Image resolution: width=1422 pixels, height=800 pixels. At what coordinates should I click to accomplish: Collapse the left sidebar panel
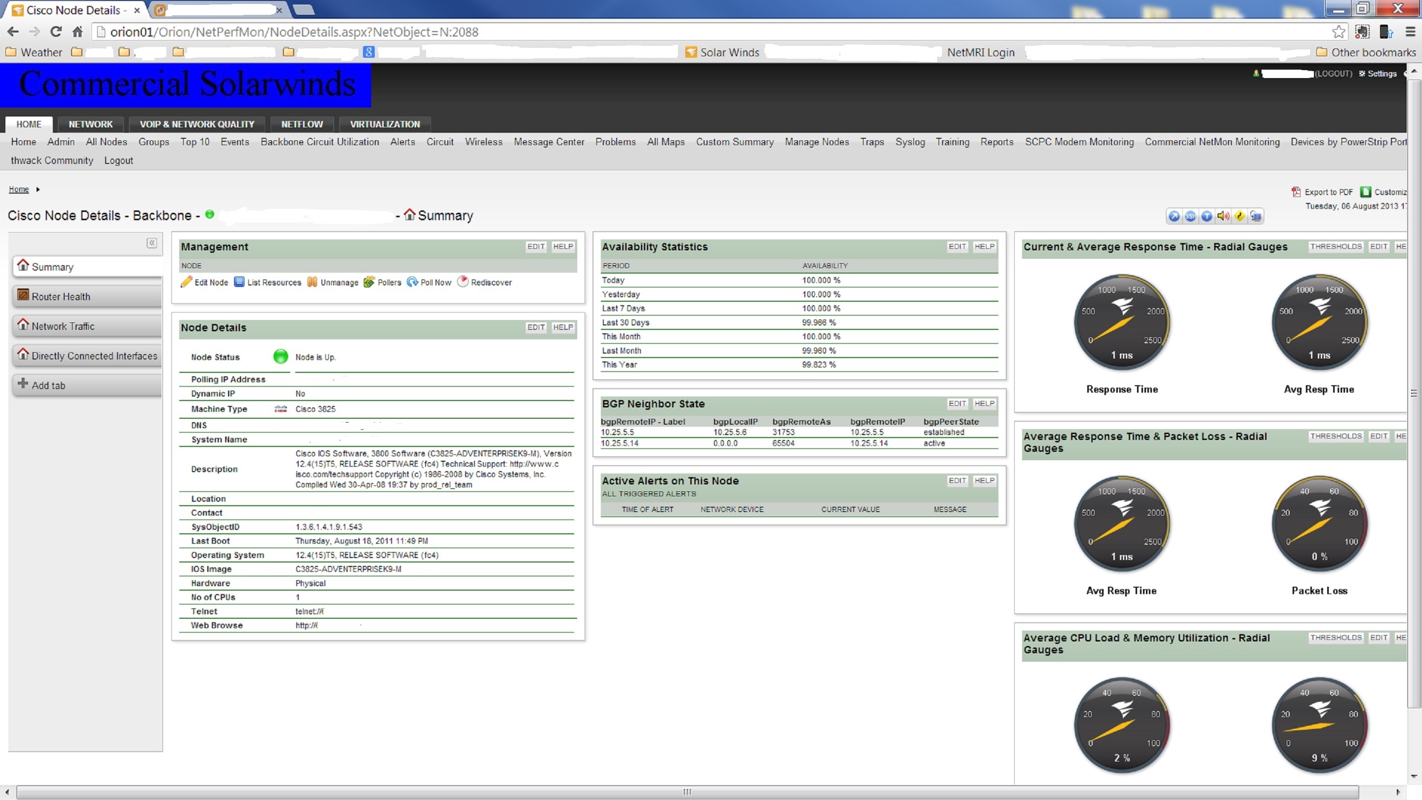click(x=152, y=243)
